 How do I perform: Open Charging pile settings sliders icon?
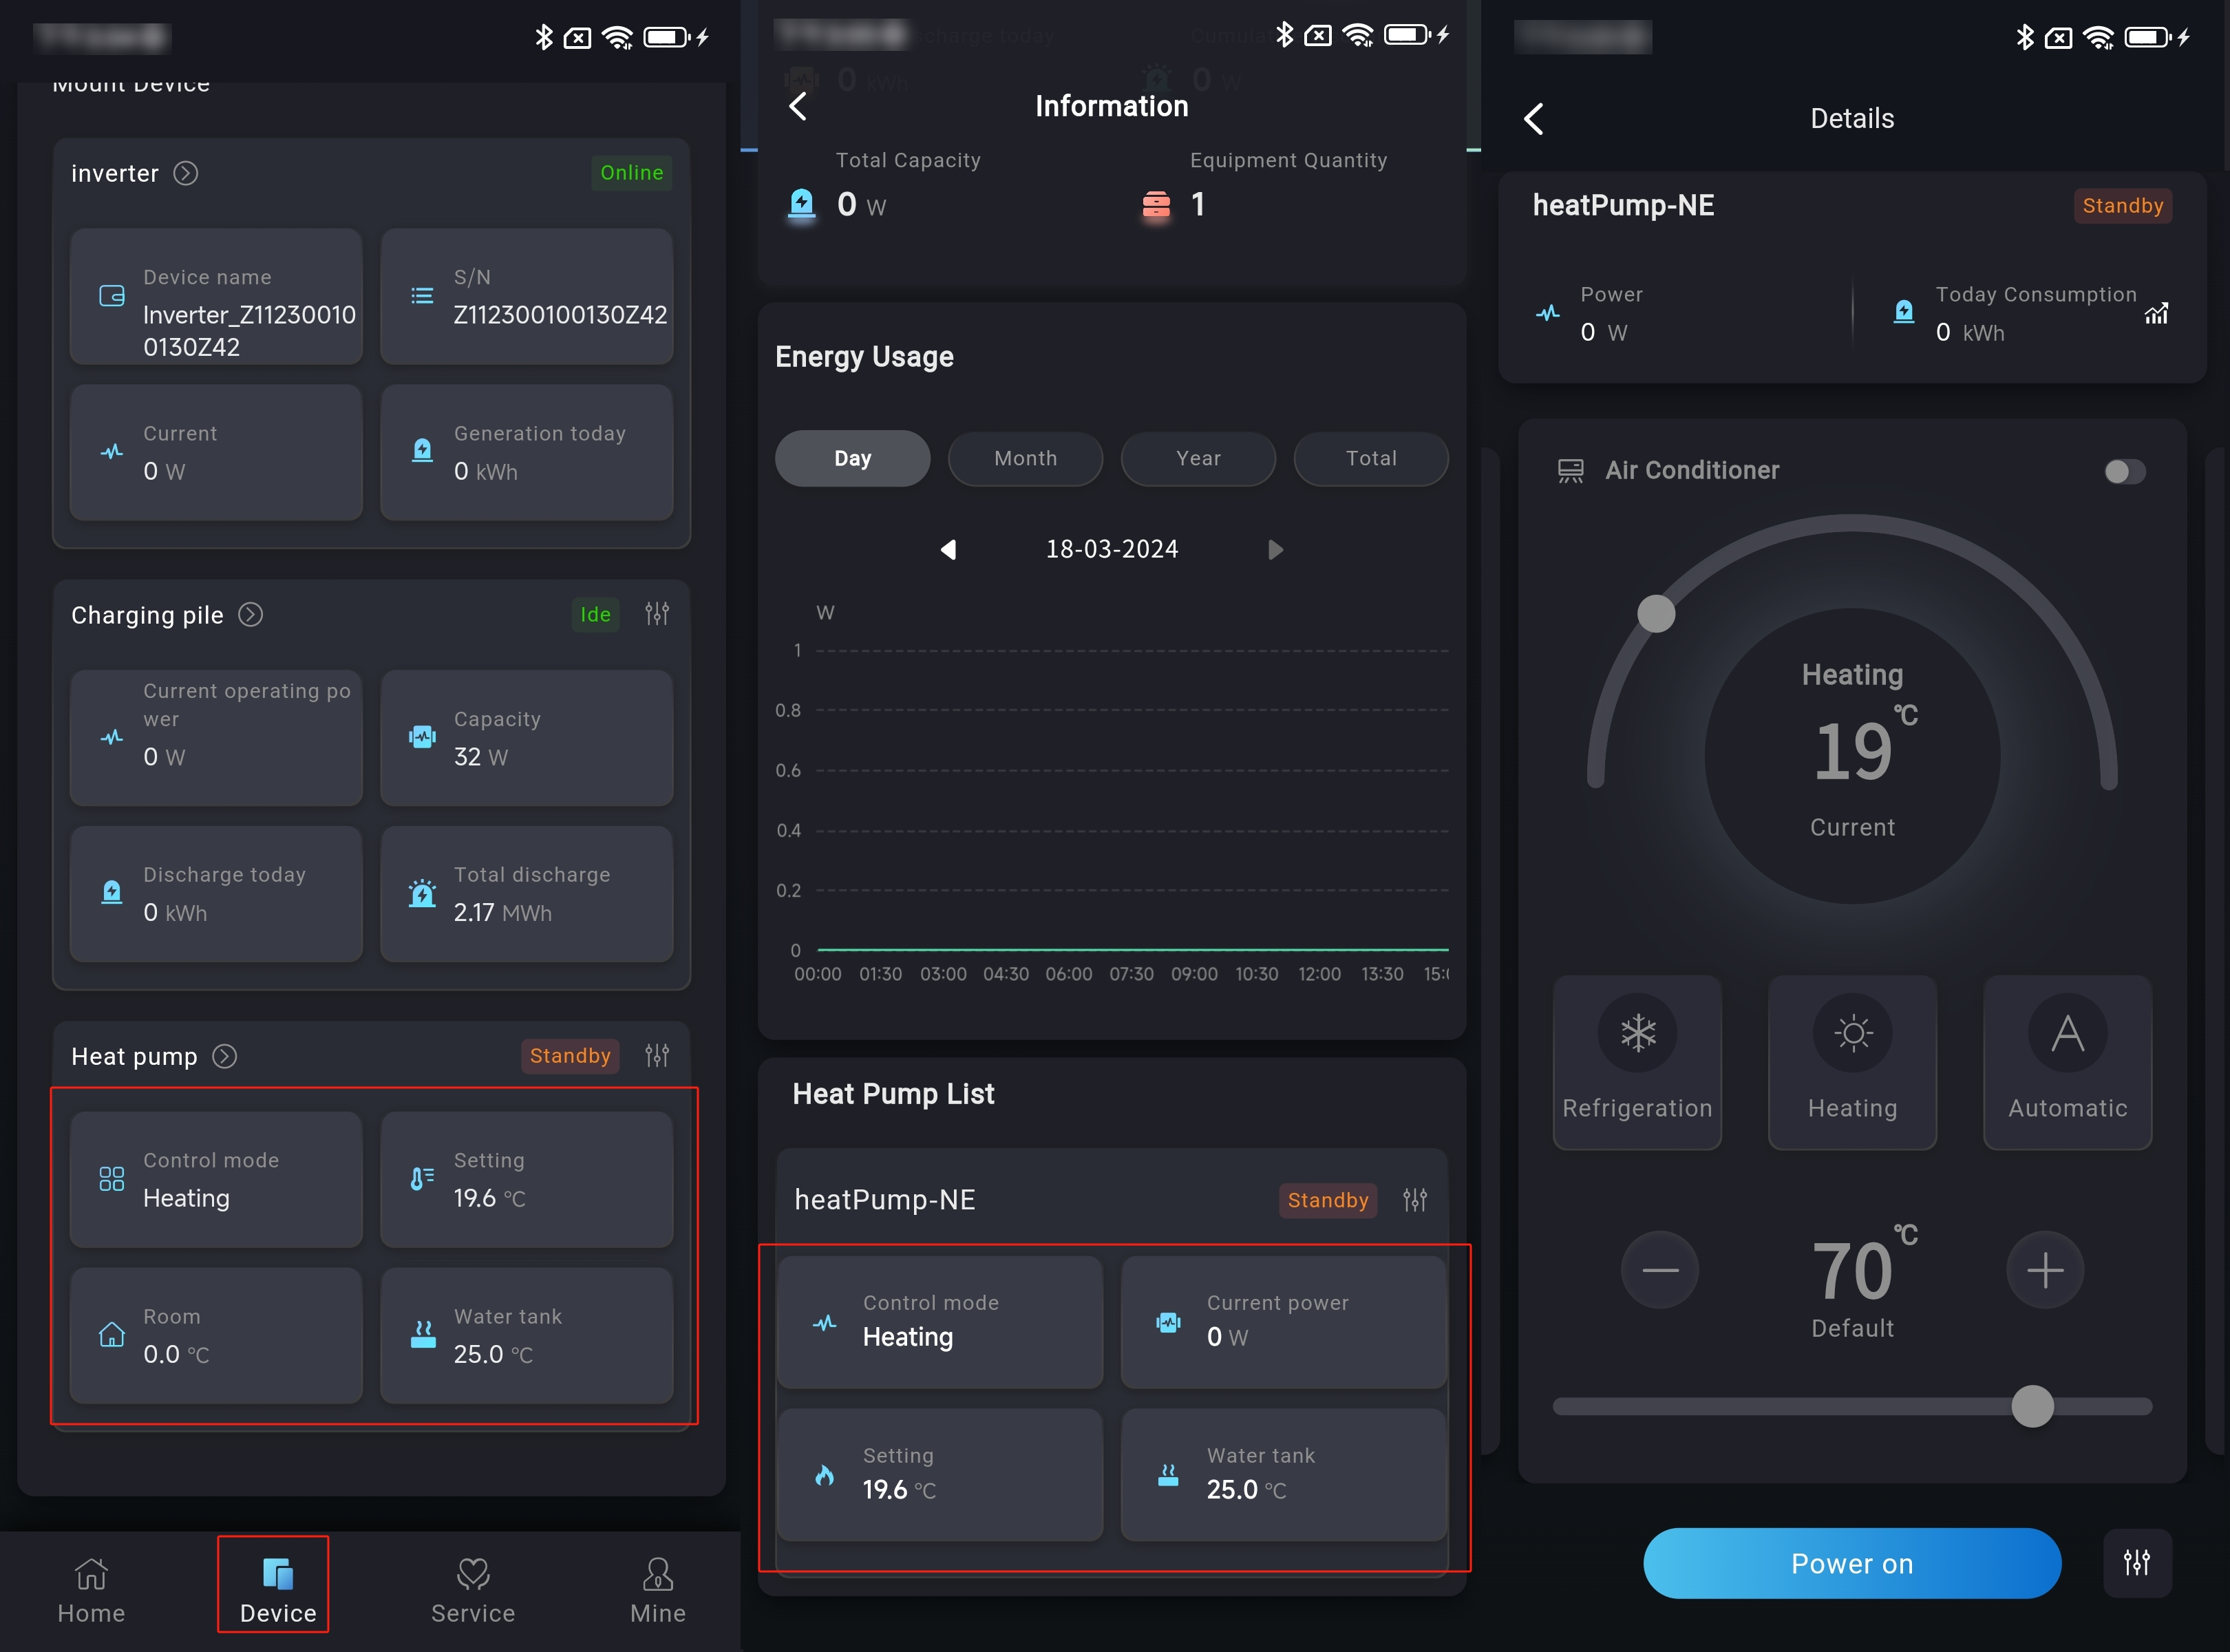(657, 614)
